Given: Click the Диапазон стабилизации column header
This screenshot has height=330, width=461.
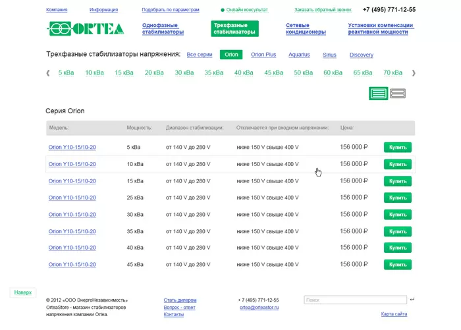Looking at the screenshot, I should [x=195, y=128].
